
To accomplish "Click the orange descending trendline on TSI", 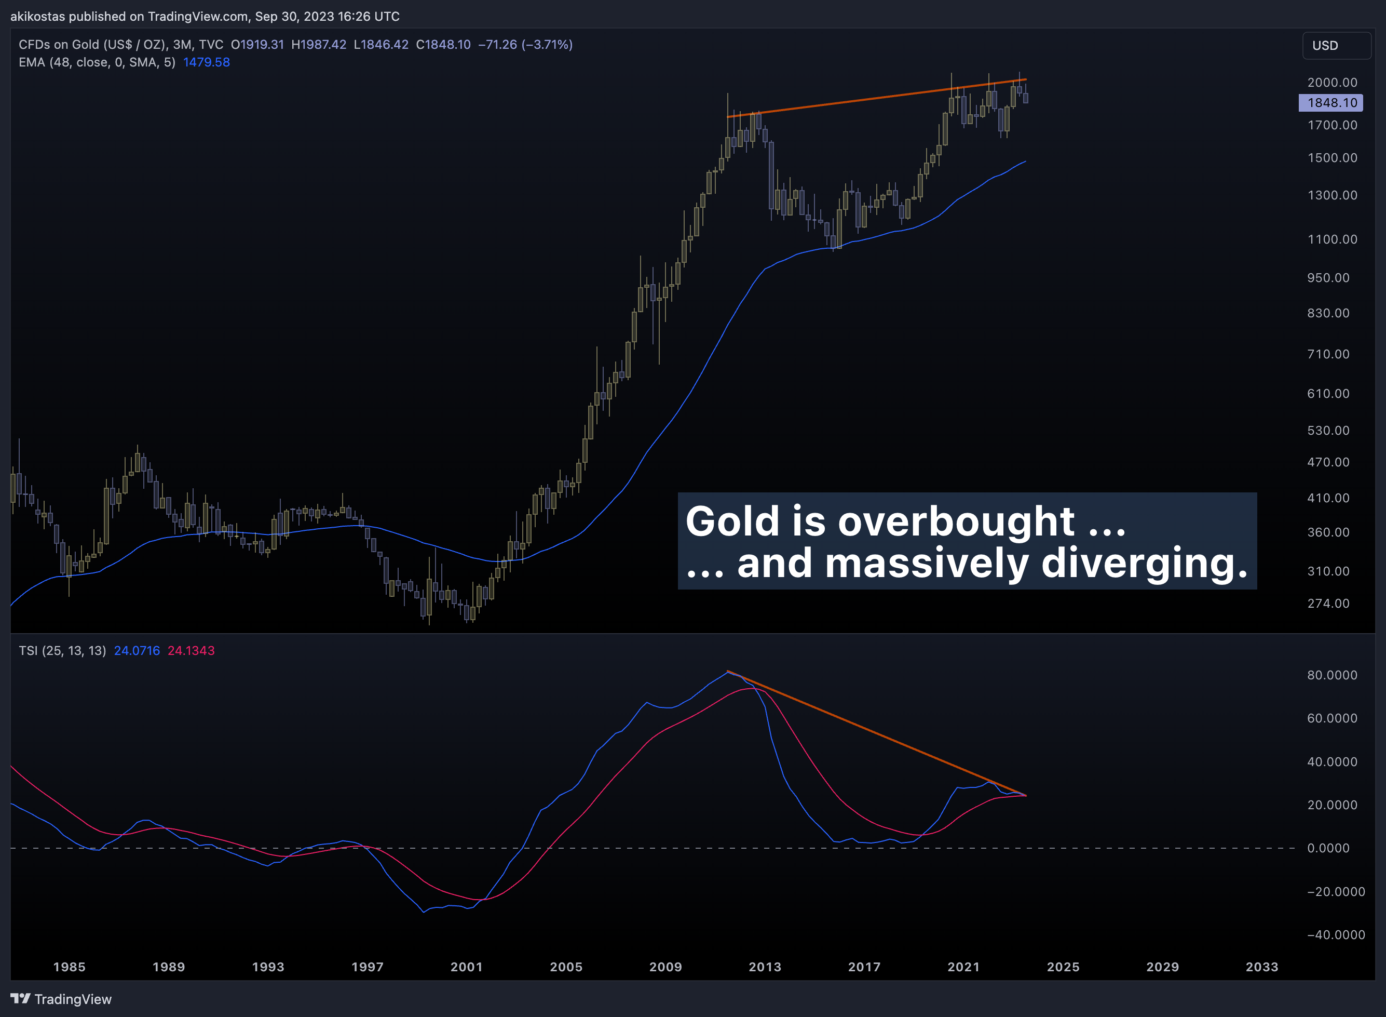I will 877,733.
